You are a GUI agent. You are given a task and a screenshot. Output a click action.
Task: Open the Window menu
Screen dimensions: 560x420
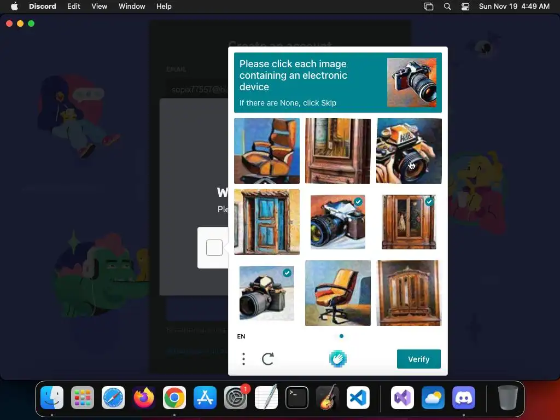point(132,7)
